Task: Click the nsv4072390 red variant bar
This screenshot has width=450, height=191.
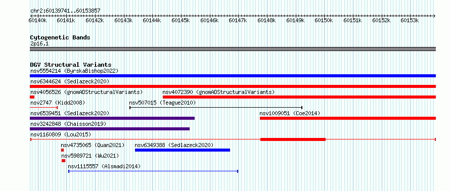Action: coord(299,97)
